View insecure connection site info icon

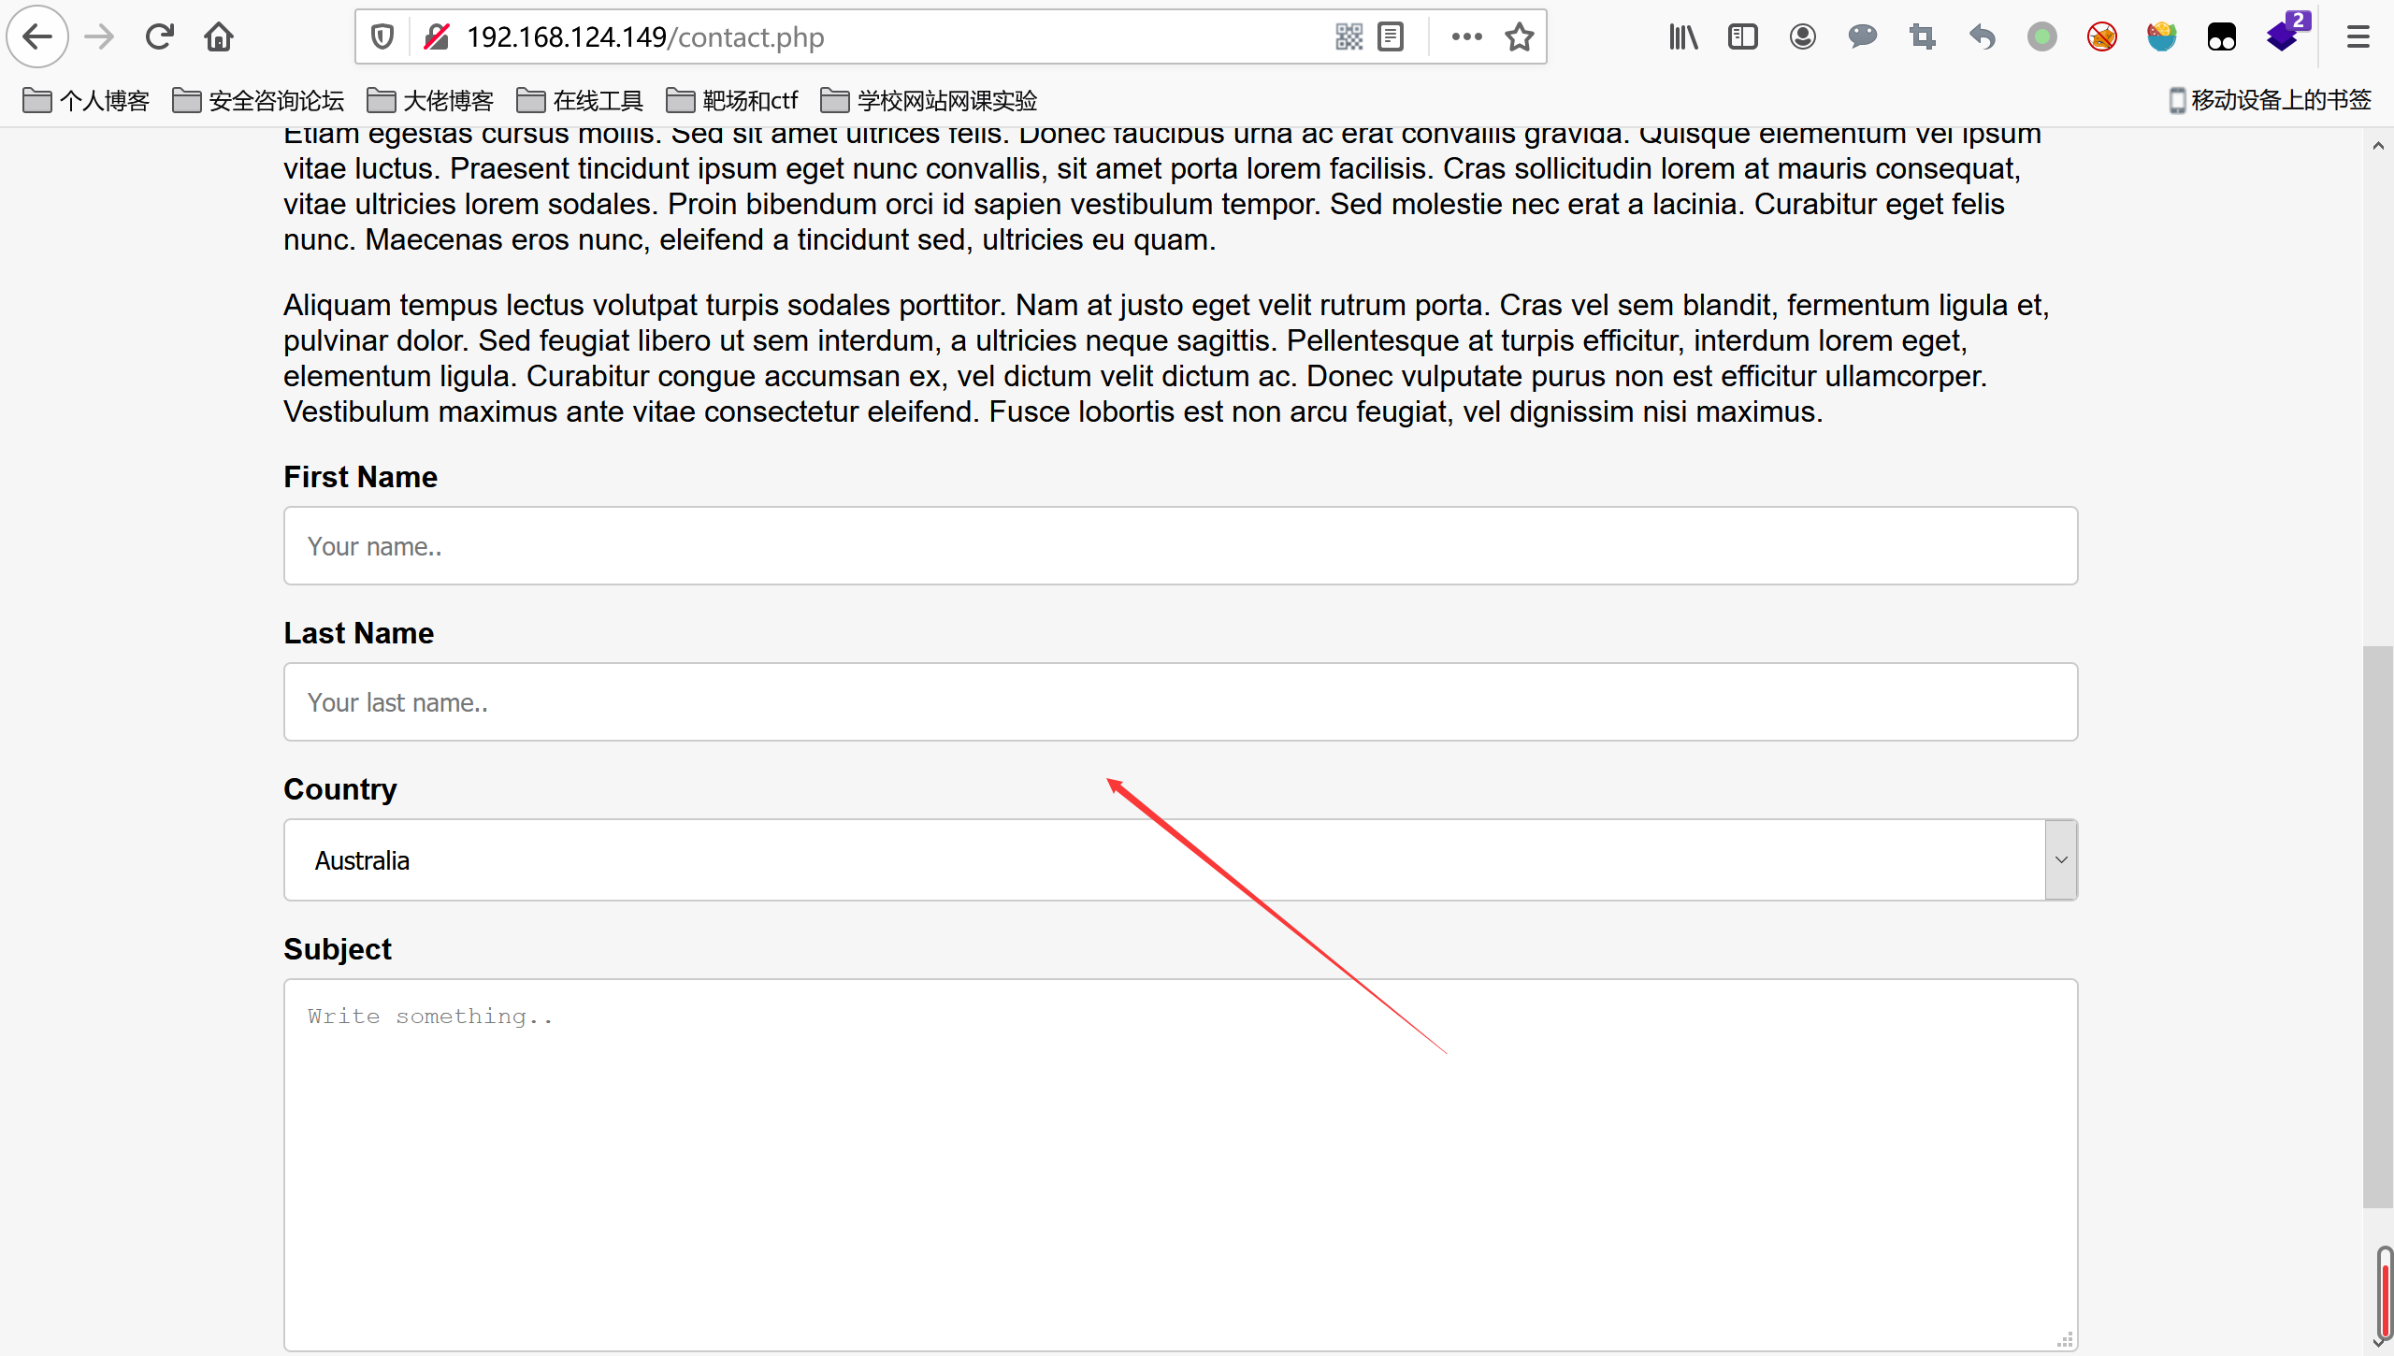tap(436, 37)
